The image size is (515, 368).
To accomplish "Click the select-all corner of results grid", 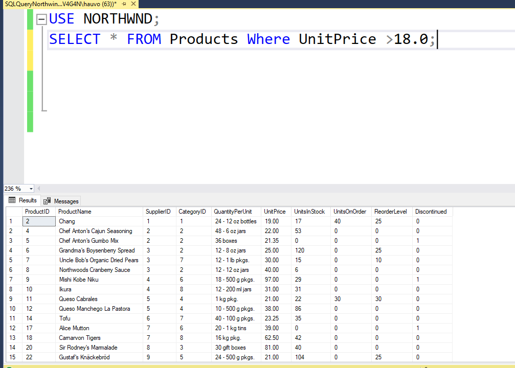I will pyautogui.click(x=14, y=212).
